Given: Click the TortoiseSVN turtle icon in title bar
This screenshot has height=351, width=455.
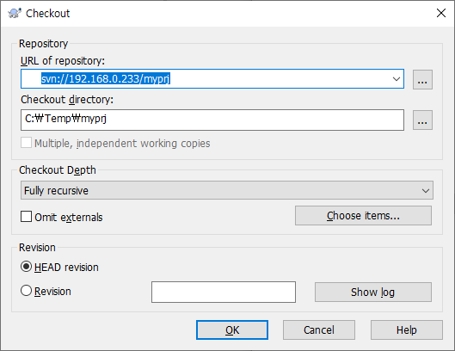Looking at the screenshot, I should 15,14.
